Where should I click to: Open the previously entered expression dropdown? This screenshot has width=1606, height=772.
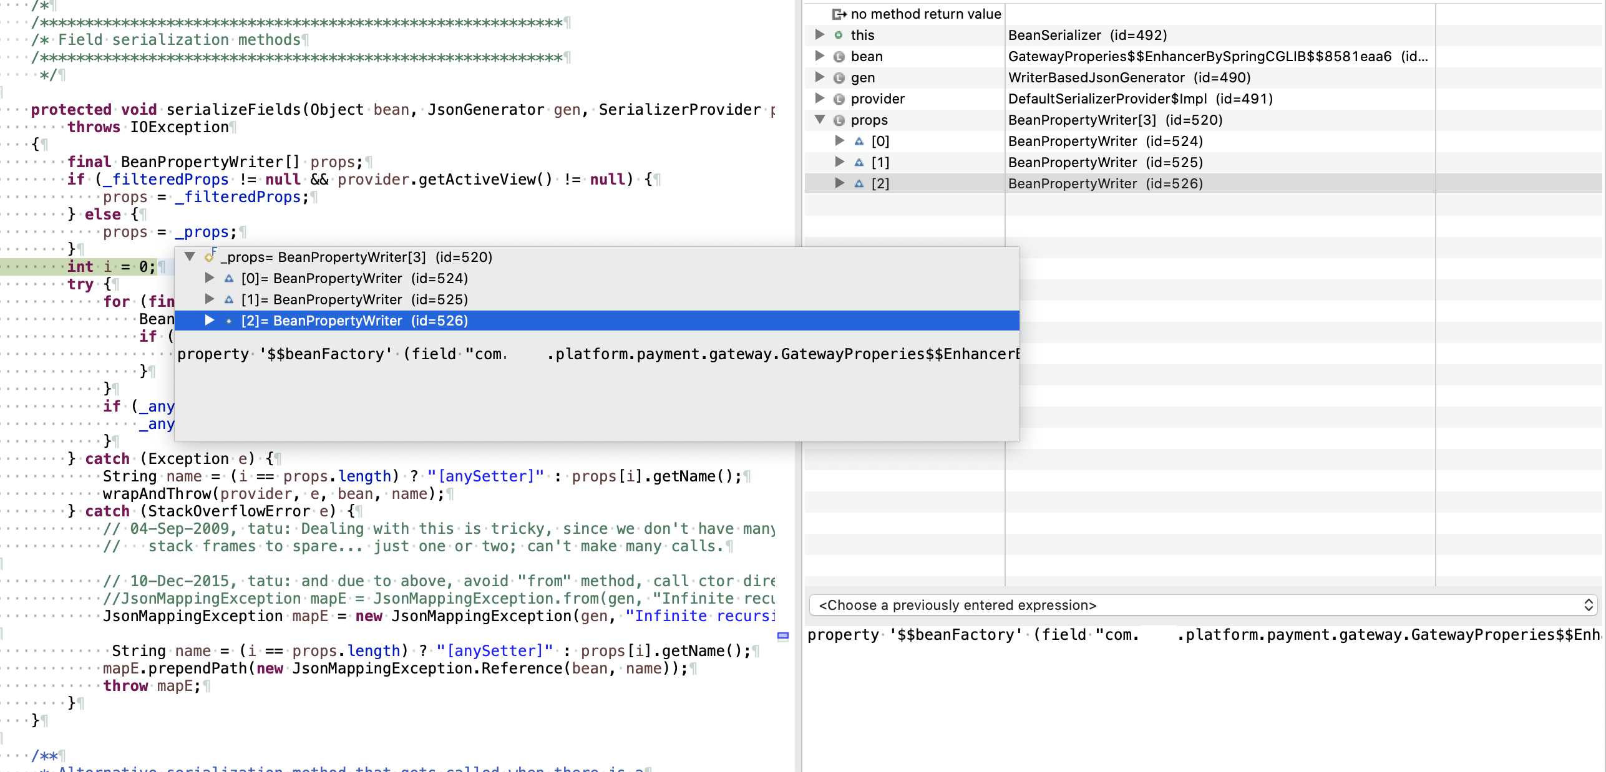(1203, 605)
